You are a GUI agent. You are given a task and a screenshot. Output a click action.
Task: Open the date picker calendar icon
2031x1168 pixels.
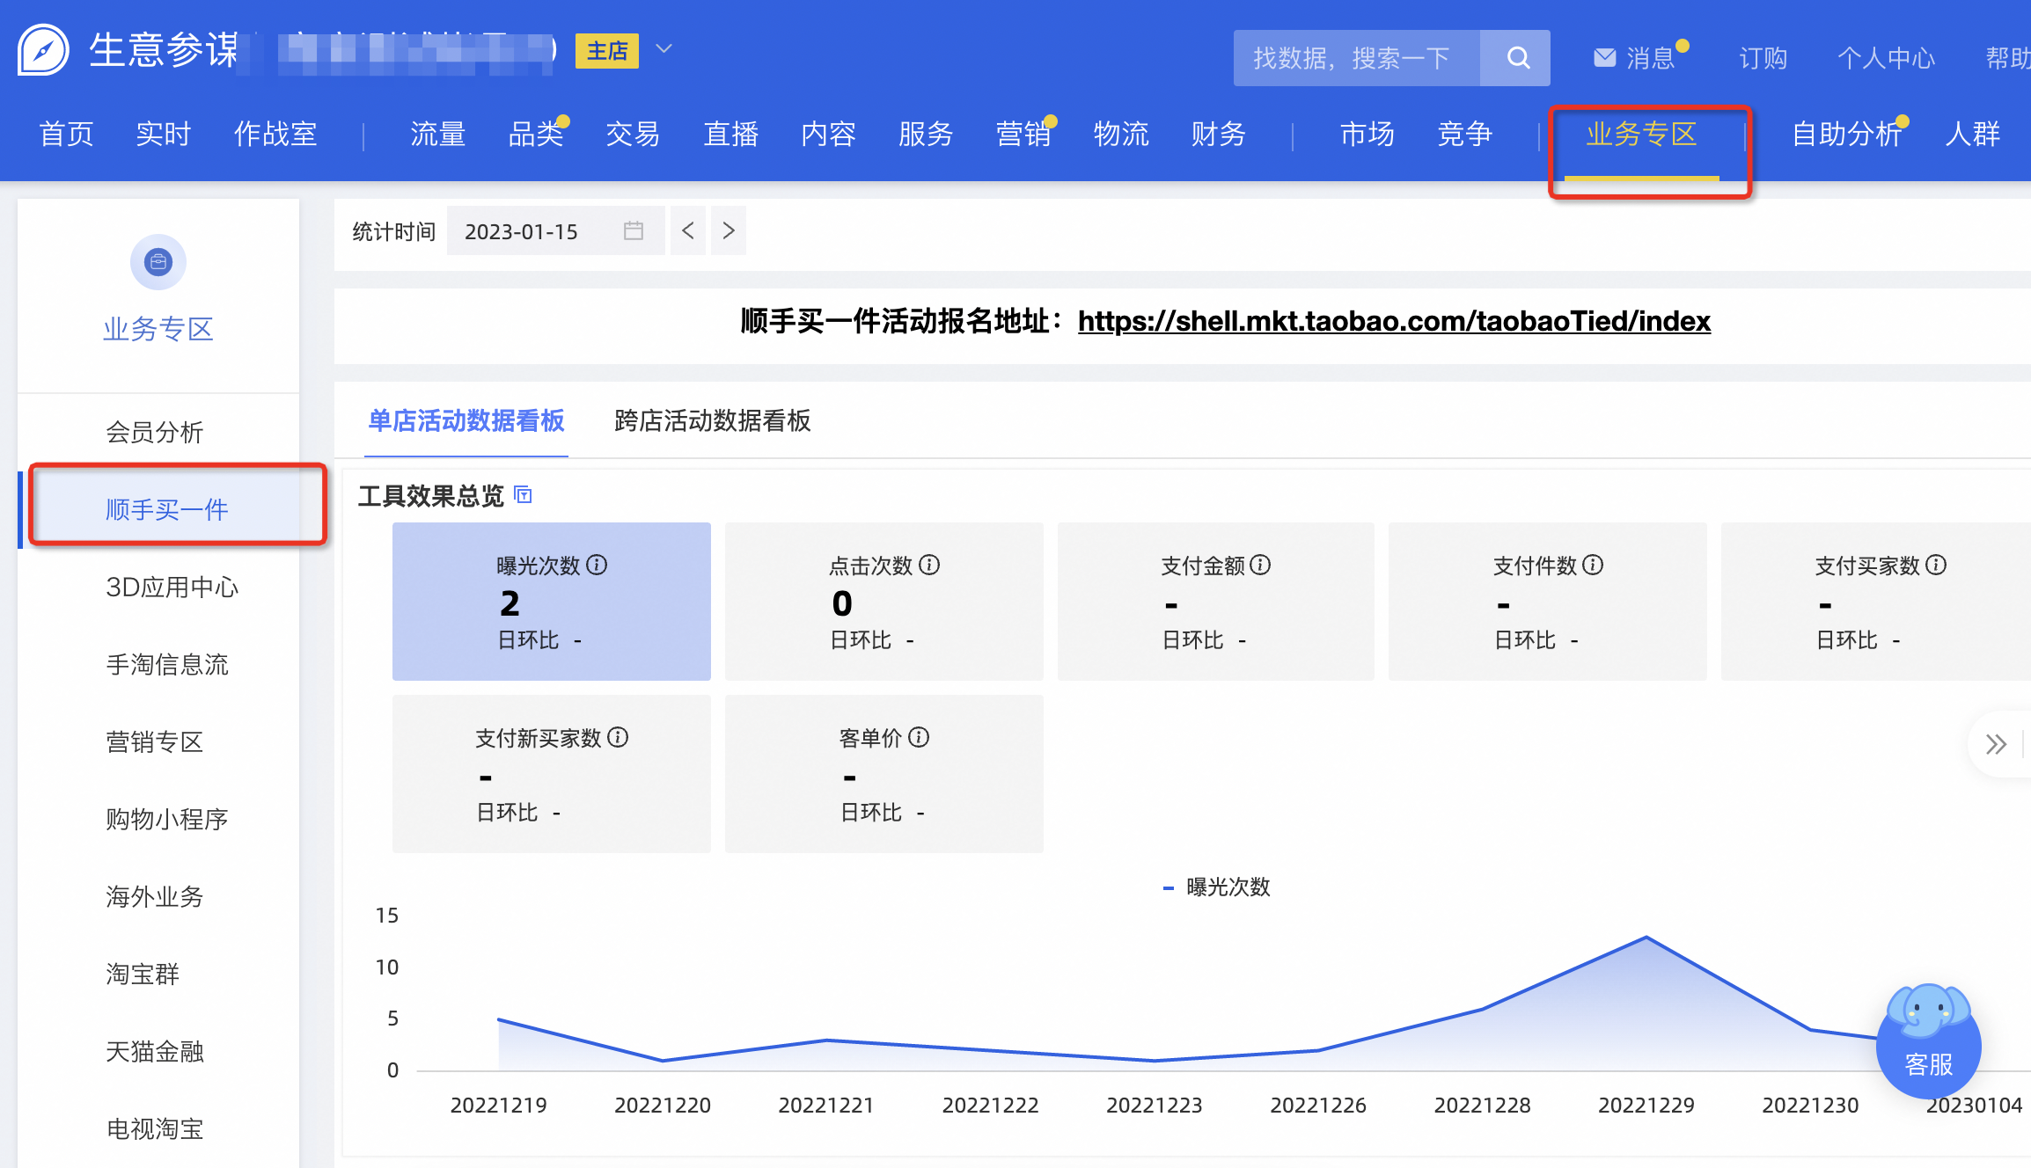pos(634,230)
